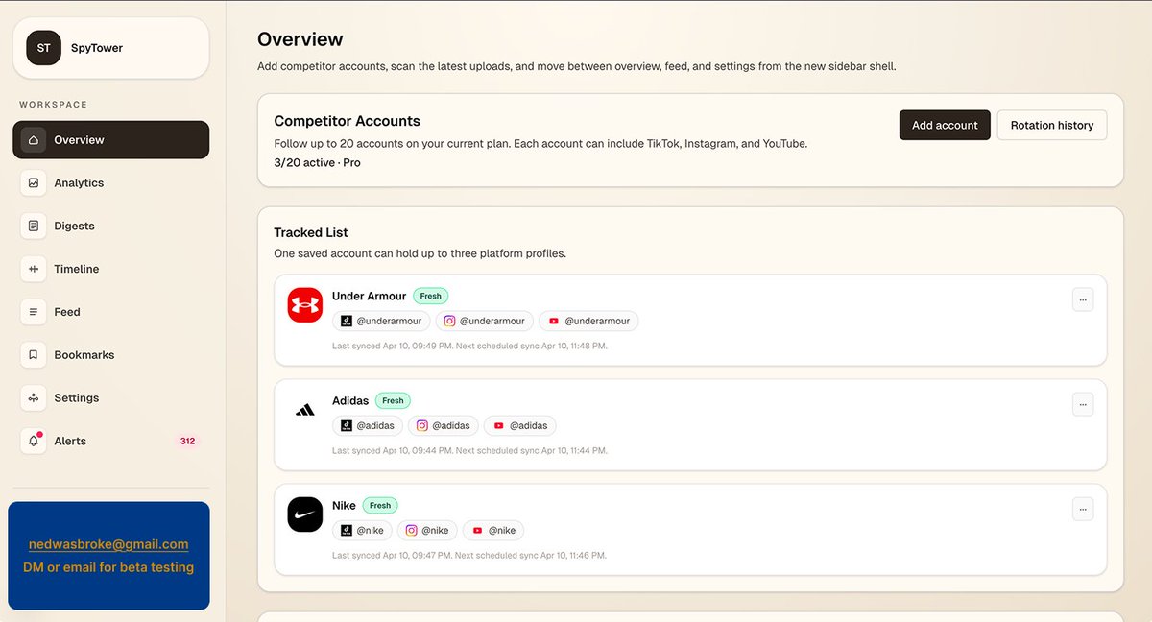Viewport: 1152px width, 622px height.
Task: Click the Analytics chart icon
Action: point(34,182)
